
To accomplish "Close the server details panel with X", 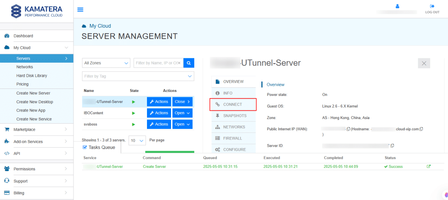I will point(424,64).
